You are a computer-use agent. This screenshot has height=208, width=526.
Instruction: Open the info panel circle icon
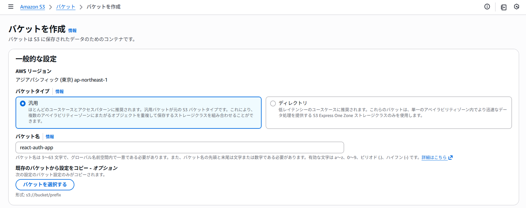pos(487,7)
